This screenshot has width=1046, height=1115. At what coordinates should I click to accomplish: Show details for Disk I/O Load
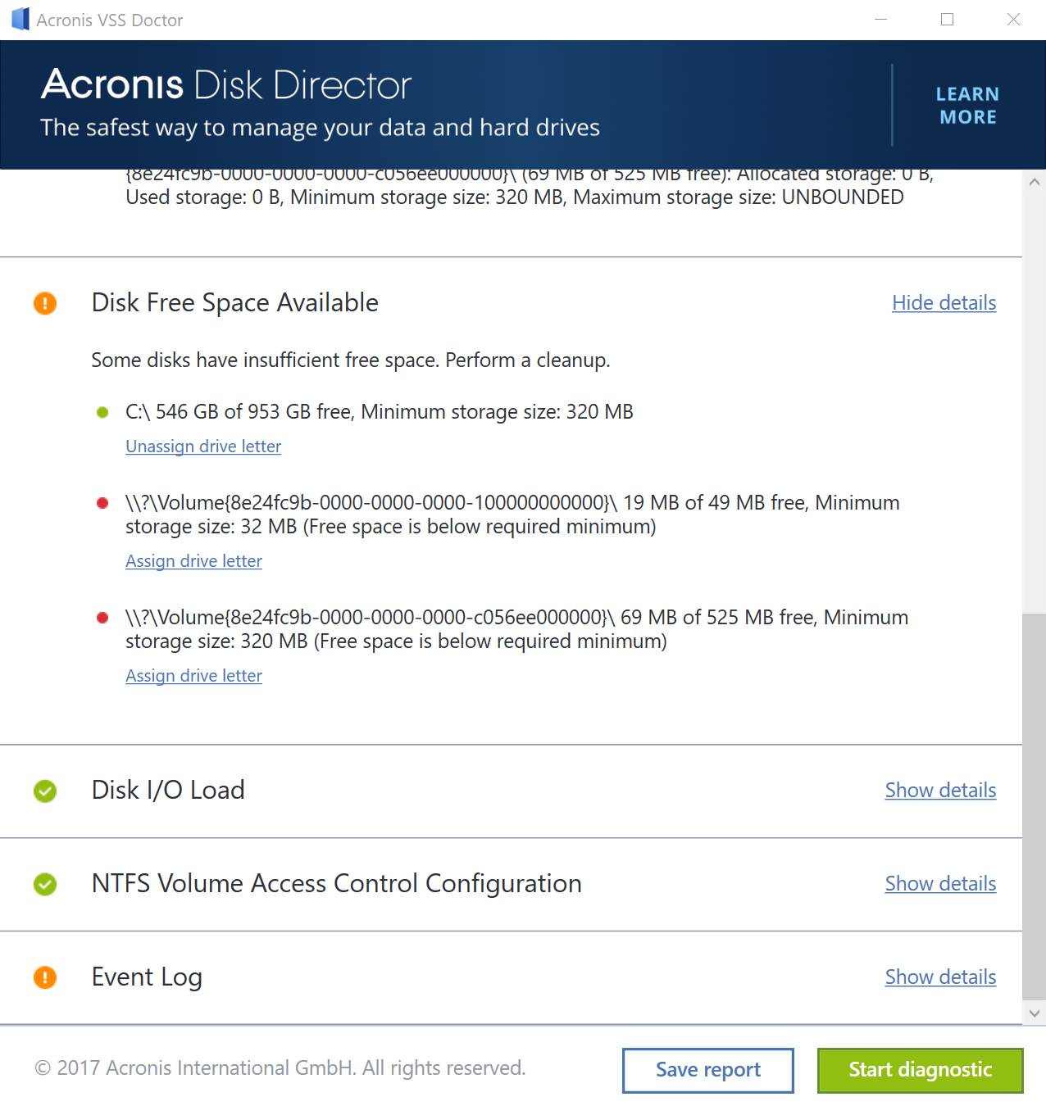pos(940,791)
